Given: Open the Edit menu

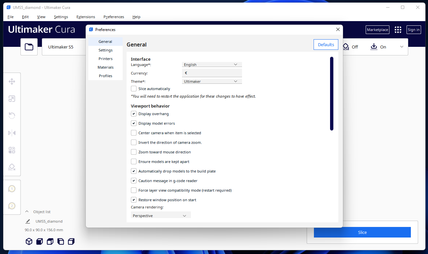Looking at the screenshot, I should pyautogui.click(x=25, y=17).
